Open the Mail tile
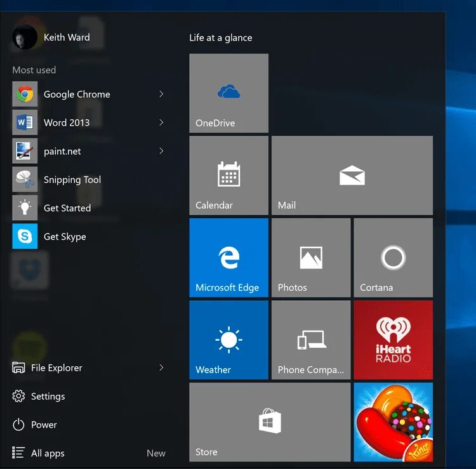This screenshot has width=476, height=469. (352, 175)
